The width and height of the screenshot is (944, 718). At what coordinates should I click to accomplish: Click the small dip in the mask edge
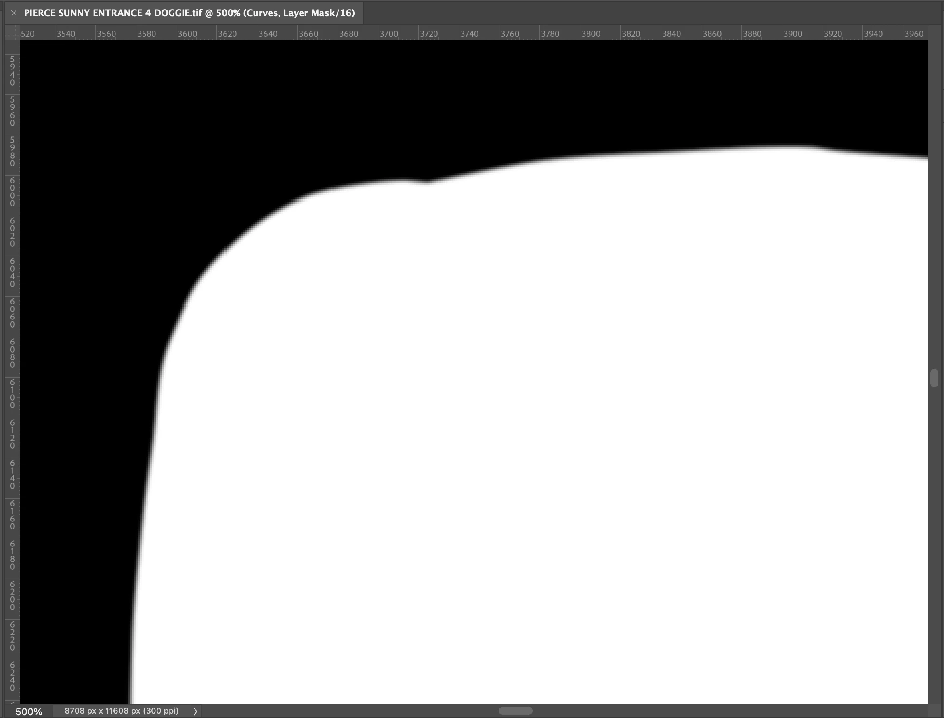tap(427, 183)
